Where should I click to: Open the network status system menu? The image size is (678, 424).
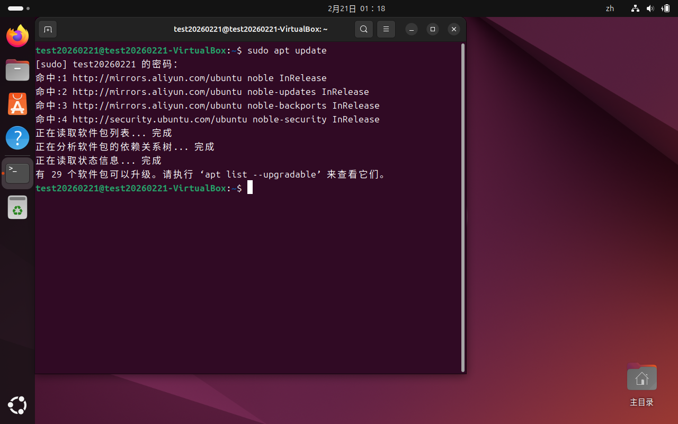[x=636, y=8]
